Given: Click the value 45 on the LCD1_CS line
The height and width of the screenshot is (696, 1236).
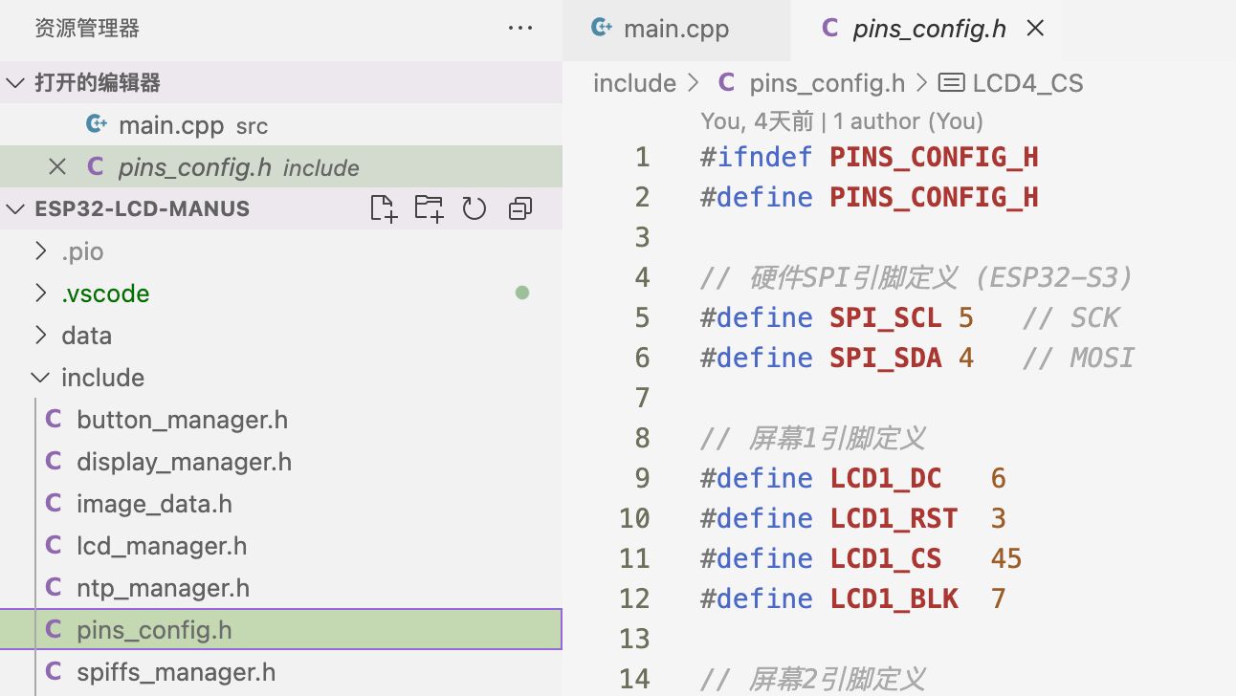Looking at the screenshot, I should coord(1006,558).
